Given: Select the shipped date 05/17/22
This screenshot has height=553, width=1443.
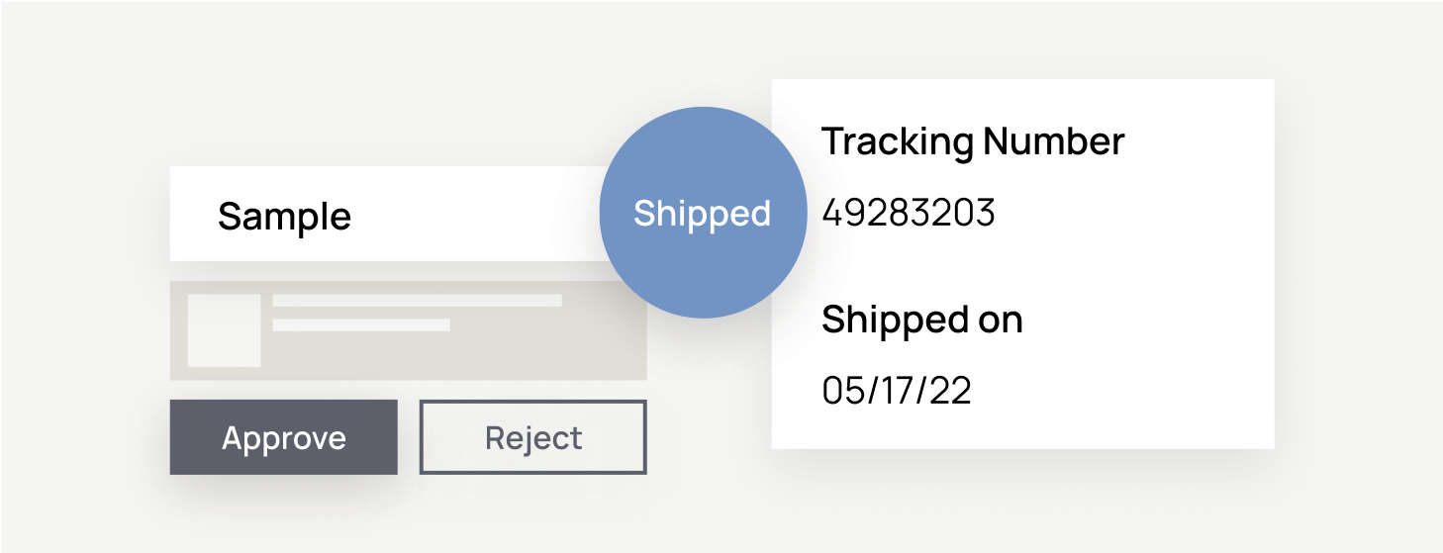Looking at the screenshot, I should coord(896,391).
